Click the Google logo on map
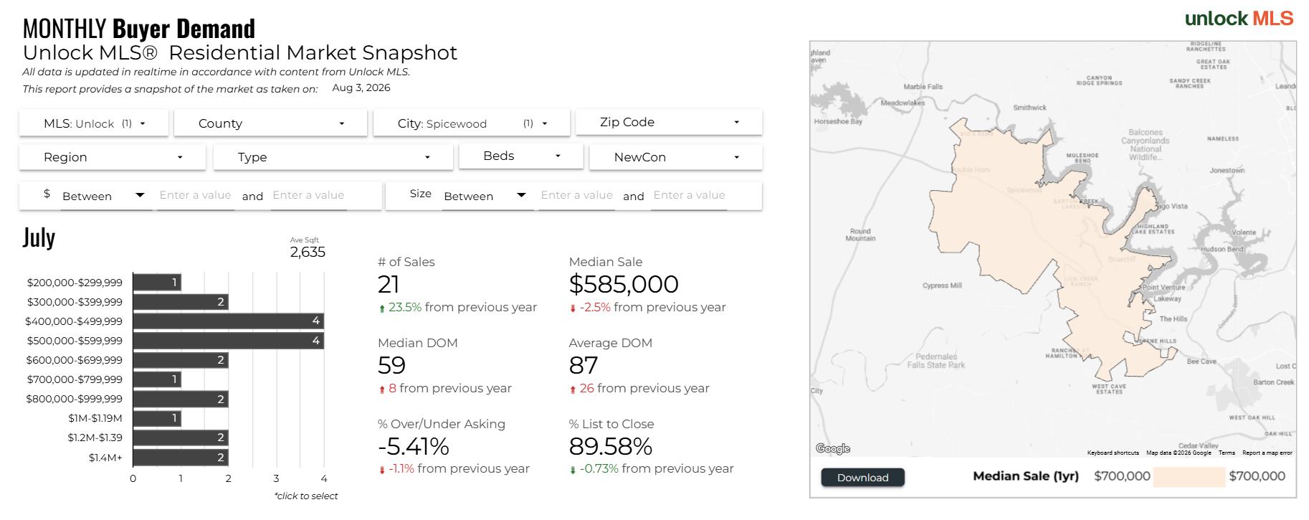Viewport: 1309px width, 520px height. (833, 448)
